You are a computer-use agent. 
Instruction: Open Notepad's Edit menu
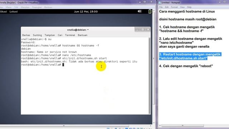coord(167,7)
